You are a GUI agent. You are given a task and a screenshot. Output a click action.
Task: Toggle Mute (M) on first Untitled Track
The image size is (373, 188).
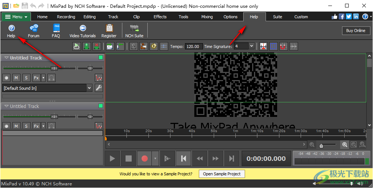click(x=16, y=78)
